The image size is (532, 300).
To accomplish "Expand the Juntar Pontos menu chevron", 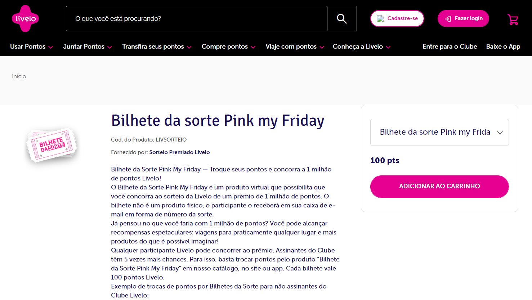I will click(109, 47).
